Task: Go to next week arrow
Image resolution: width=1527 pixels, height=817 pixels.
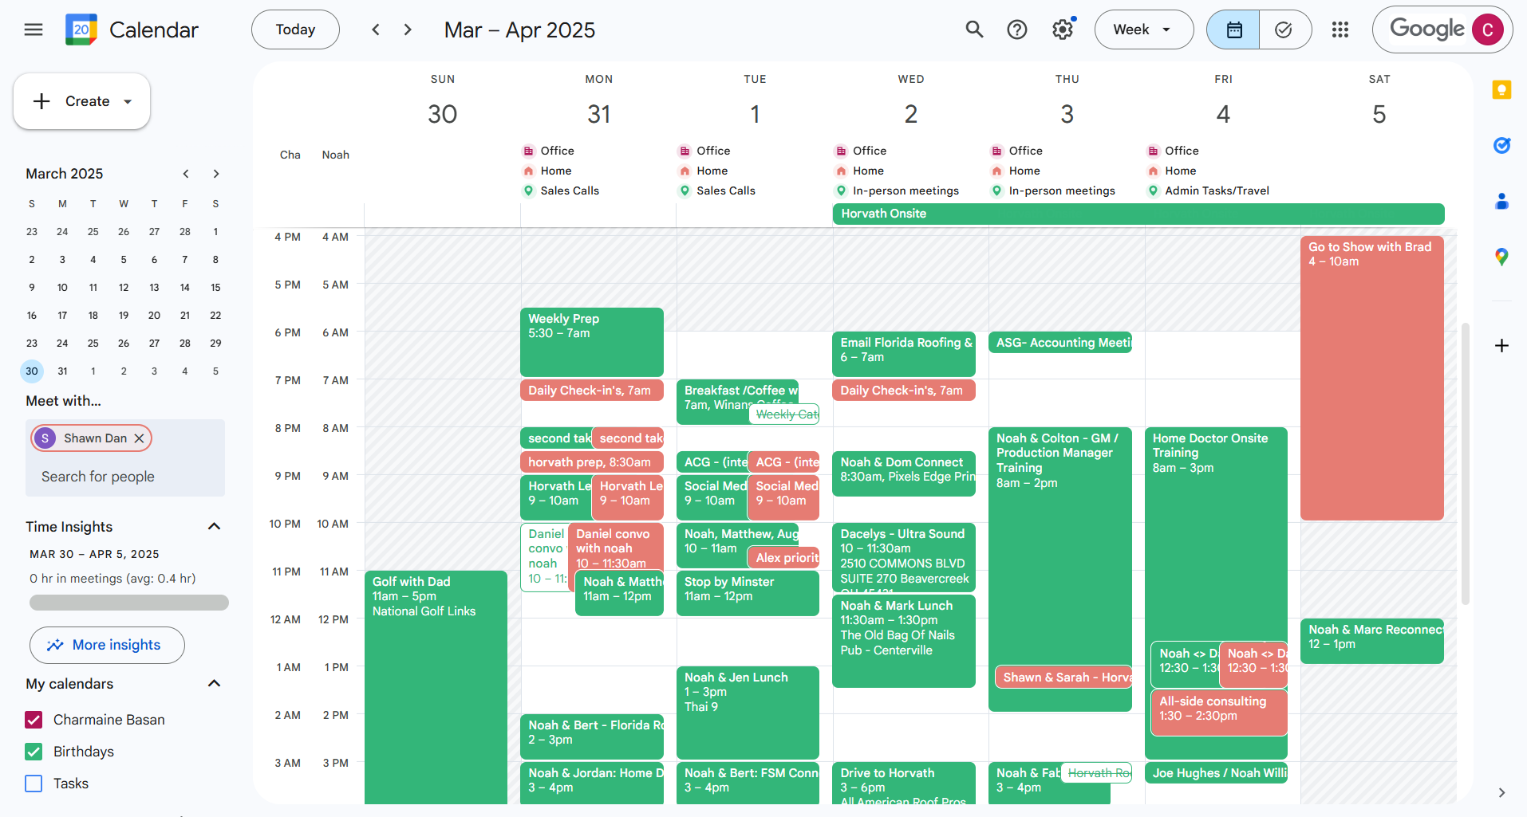Action: pyautogui.click(x=408, y=29)
